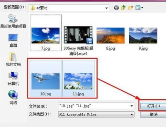
Task: Select the 10.jpg seagull image
Action: [x=46, y=79]
